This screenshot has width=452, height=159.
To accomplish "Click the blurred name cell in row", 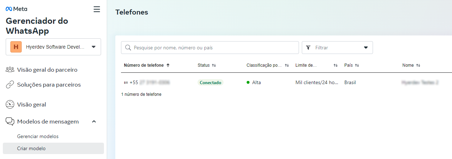I will coord(420,82).
